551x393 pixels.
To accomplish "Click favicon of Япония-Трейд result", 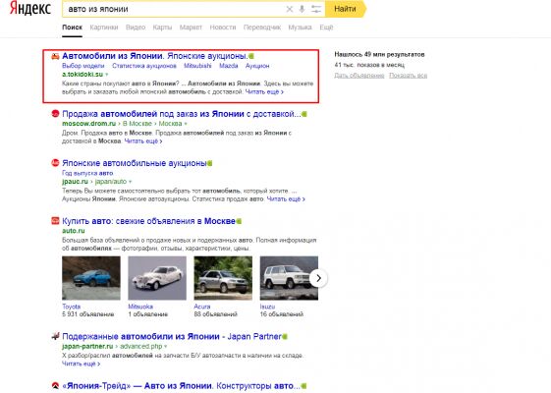I will 55,385.
